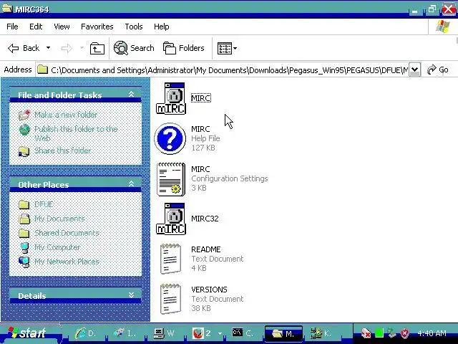Select MIRC Configuration Settings file icon
Viewport: 458px width, 344px height.
(x=171, y=178)
